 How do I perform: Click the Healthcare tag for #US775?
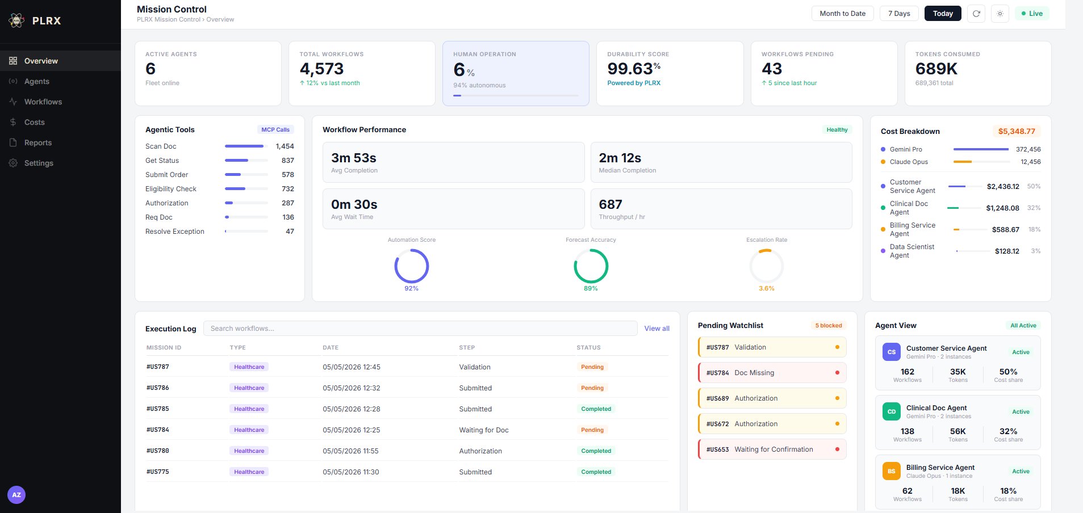click(249, 472)
